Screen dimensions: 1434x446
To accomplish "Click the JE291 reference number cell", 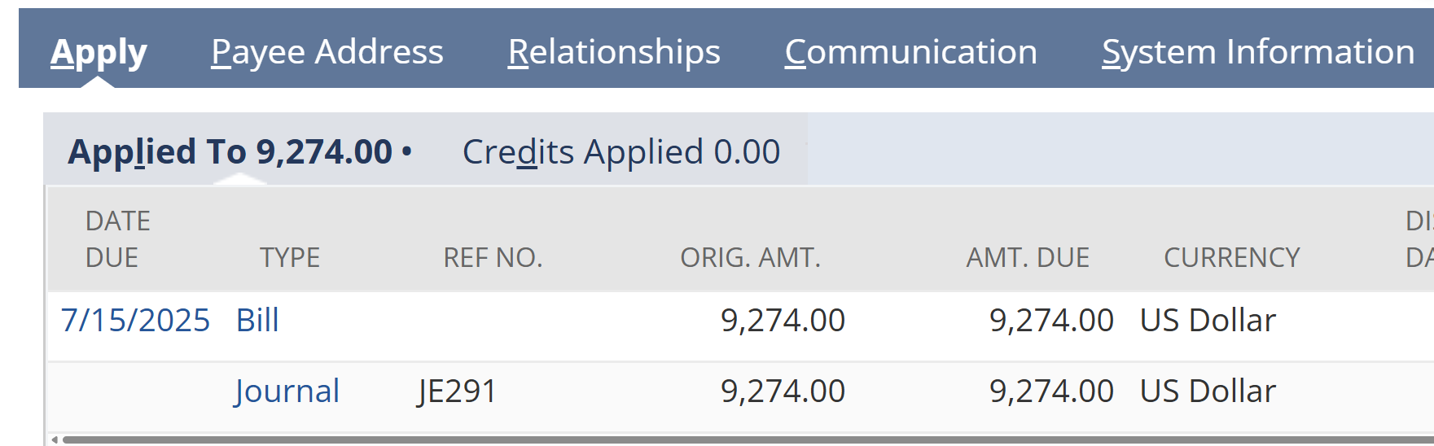I will (457, 391).
